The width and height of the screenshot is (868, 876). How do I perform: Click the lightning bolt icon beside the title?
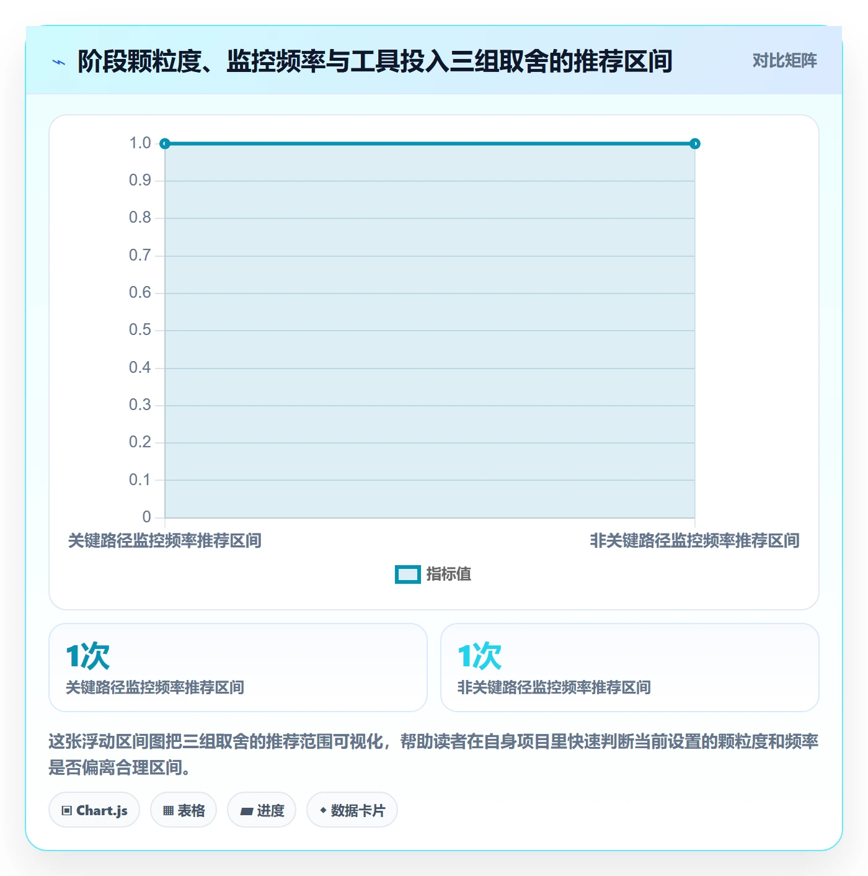click(59, 62)
